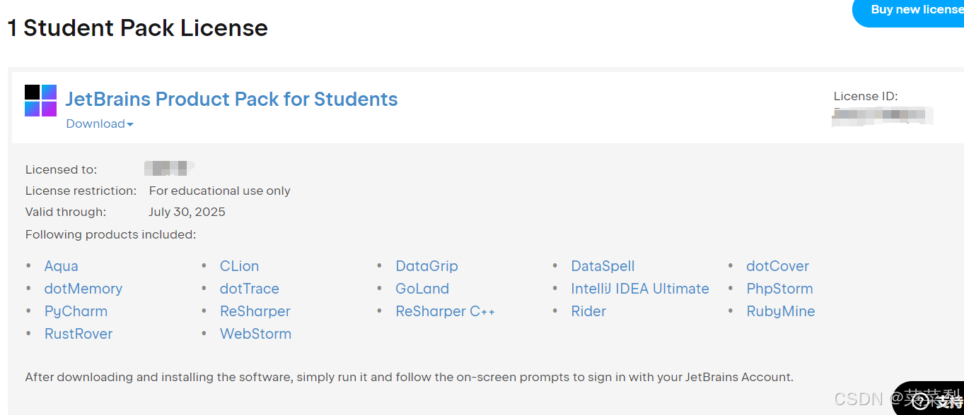The width and height of the screenshot is (964, 415).
Task: Open the Rider link
Action: click(x=589, y=311)
